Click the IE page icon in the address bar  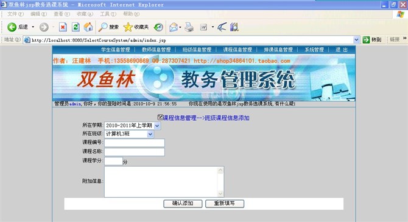[27, 40]
